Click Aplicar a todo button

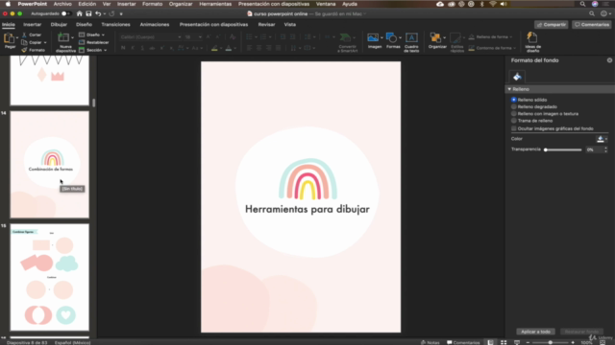pos(535,332)
